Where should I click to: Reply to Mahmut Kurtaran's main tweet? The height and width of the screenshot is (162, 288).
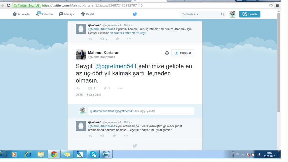[78, 88]
